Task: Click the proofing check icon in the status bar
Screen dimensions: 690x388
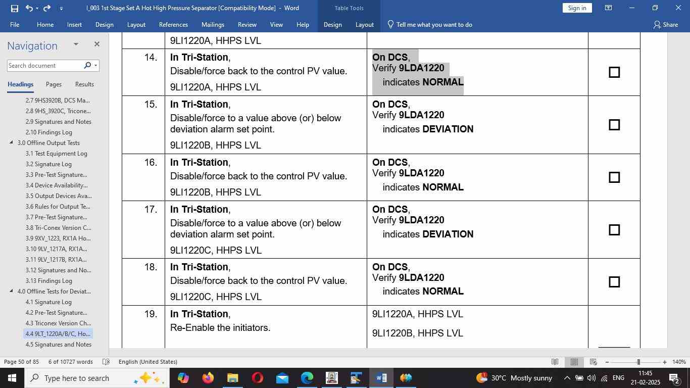Action: (106, 362)
